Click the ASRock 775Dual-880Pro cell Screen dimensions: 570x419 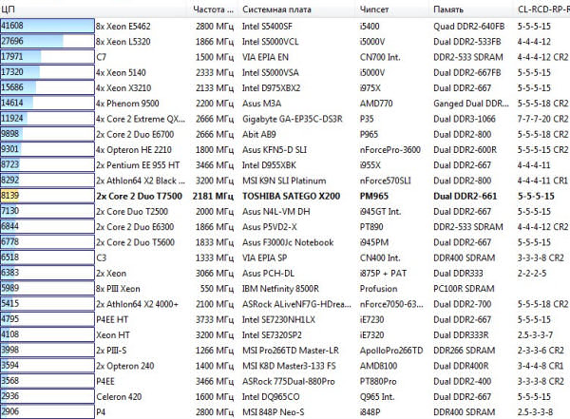(x=288, y=381)
